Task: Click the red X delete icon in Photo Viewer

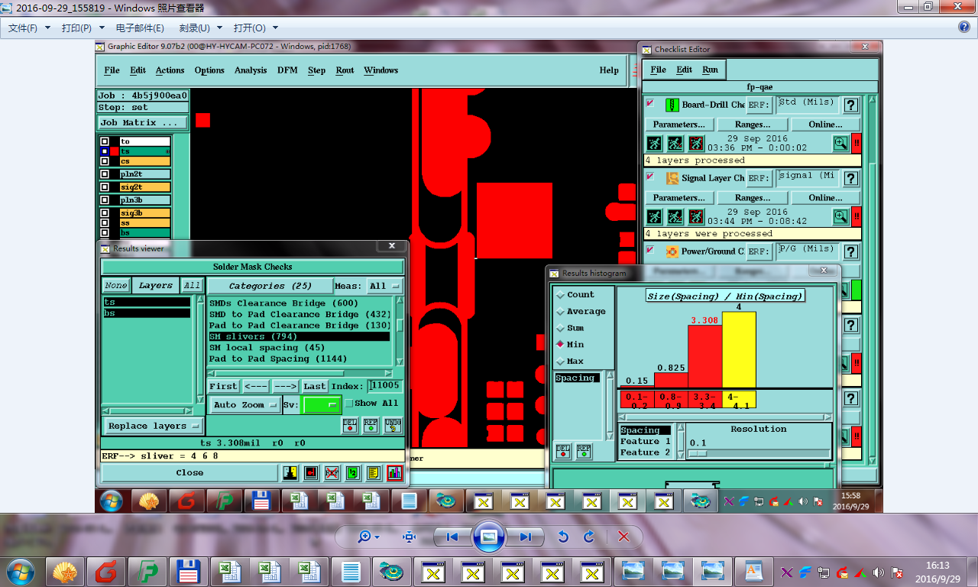Action: pyautogui.click(x=623, y=537)
